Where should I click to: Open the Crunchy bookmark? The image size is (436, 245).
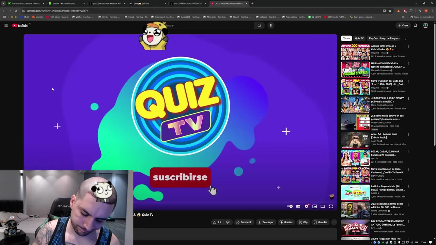[x=38, y=17]
